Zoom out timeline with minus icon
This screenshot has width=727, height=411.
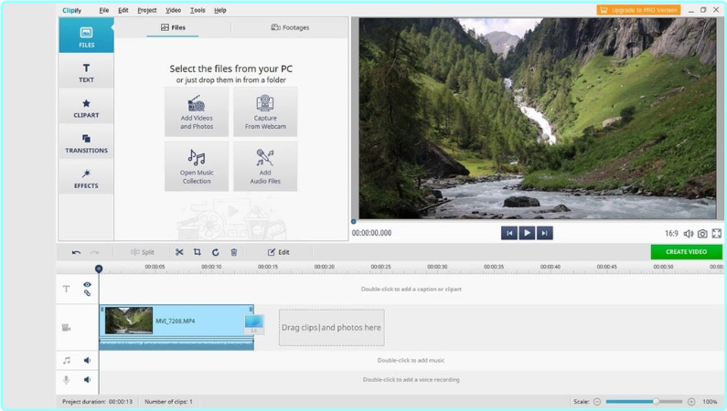click(x=597, y=402)
